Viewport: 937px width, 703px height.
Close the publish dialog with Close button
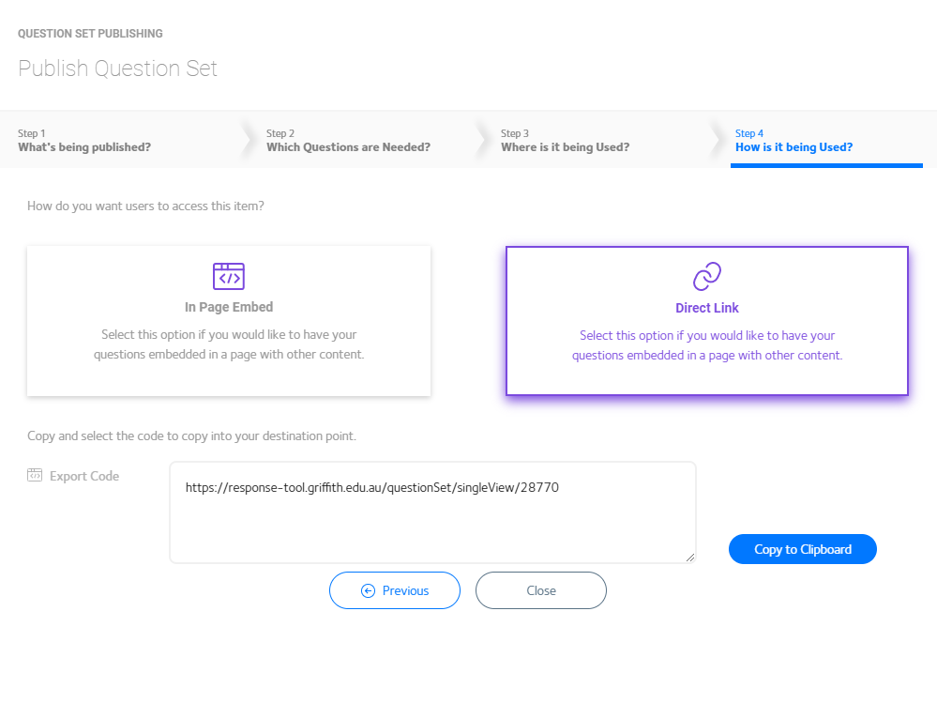tap(541, 590)
